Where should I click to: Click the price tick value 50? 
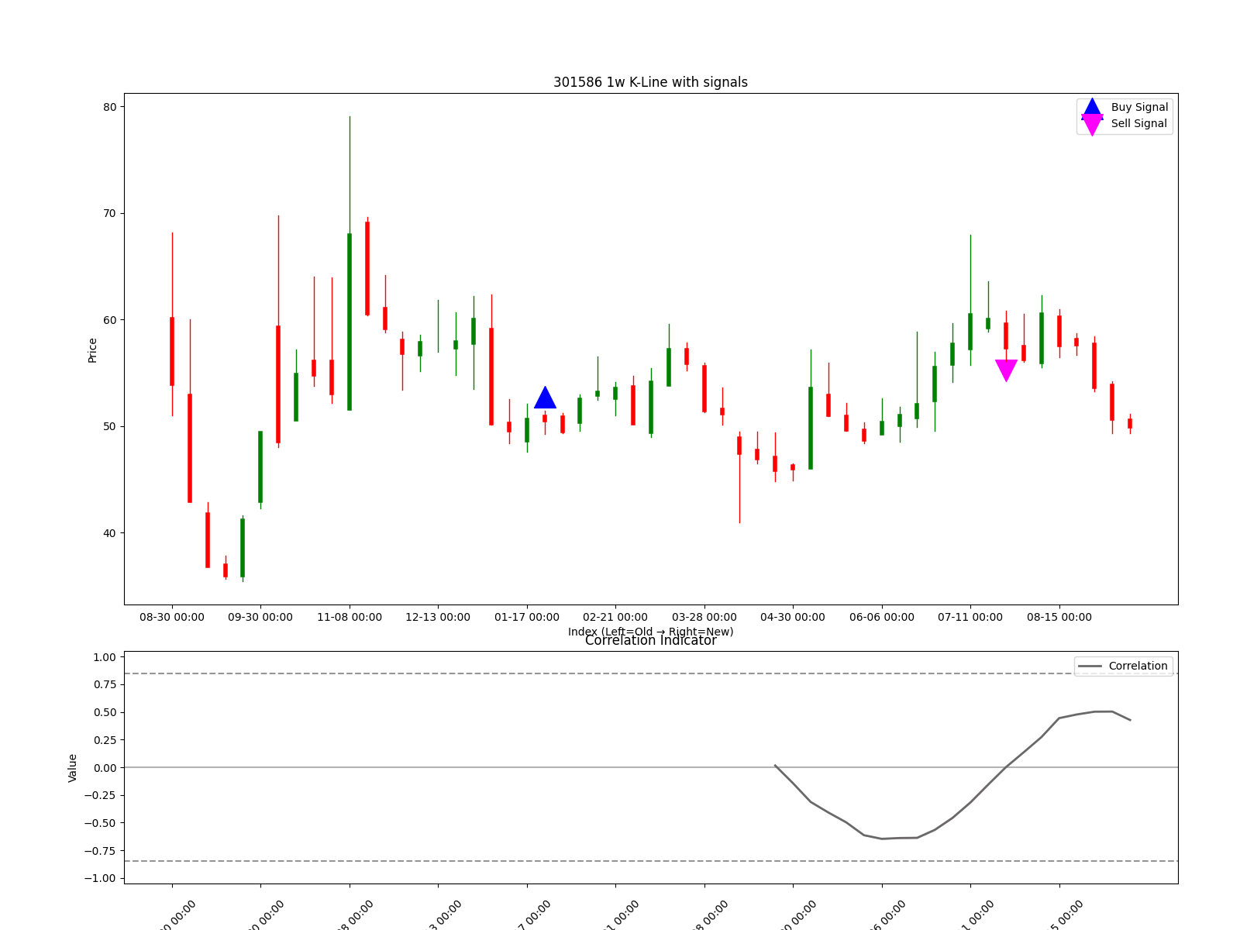(109, 426)
